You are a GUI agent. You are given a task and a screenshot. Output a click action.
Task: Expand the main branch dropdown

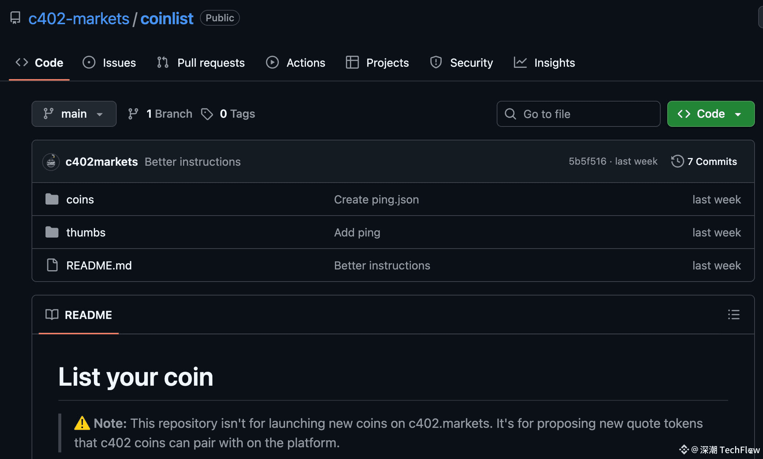[x=74, y=114]
